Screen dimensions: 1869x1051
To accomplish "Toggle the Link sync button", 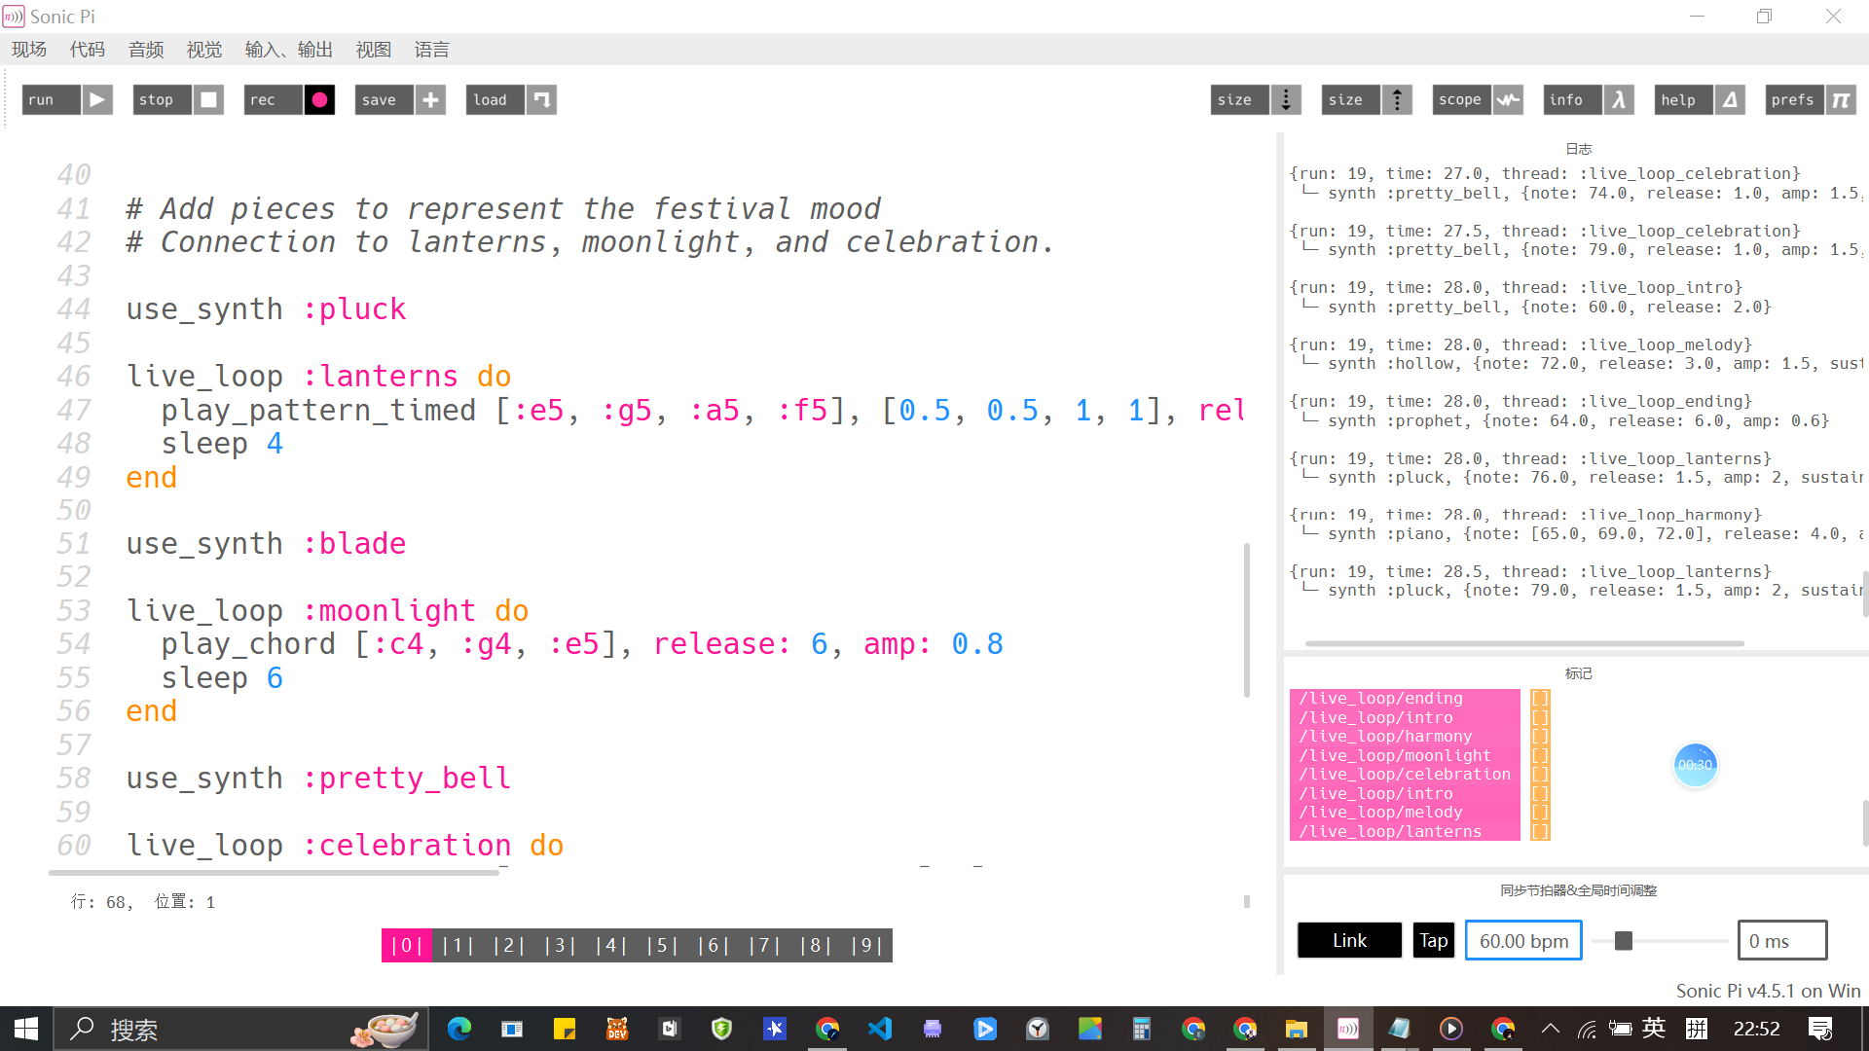I will click(1349, 940).
